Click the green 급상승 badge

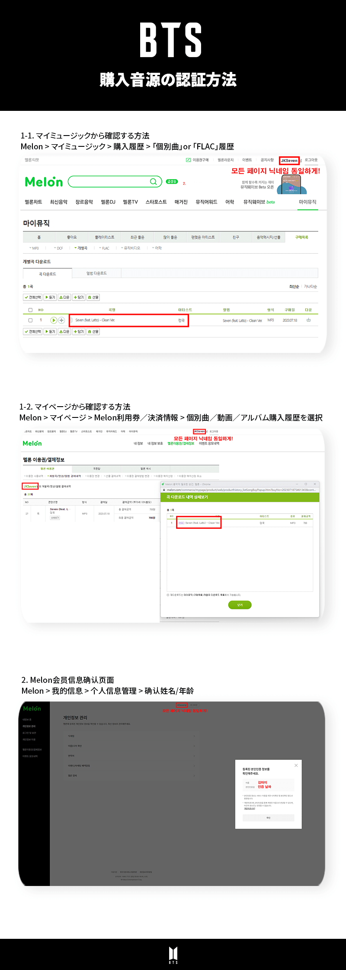click(172, 181)
